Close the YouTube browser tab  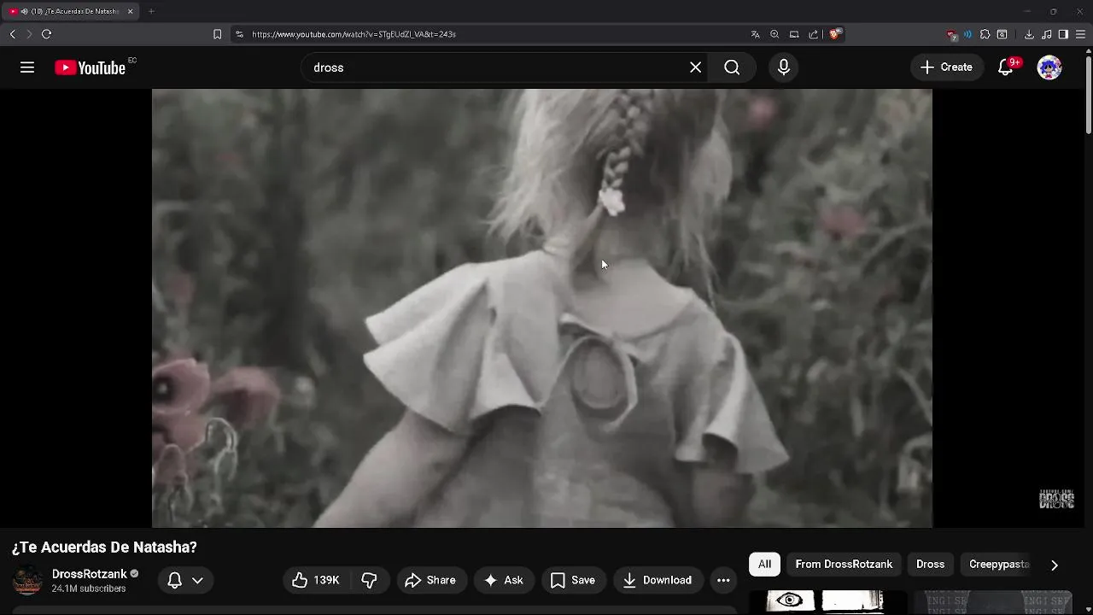coord(130,11)
